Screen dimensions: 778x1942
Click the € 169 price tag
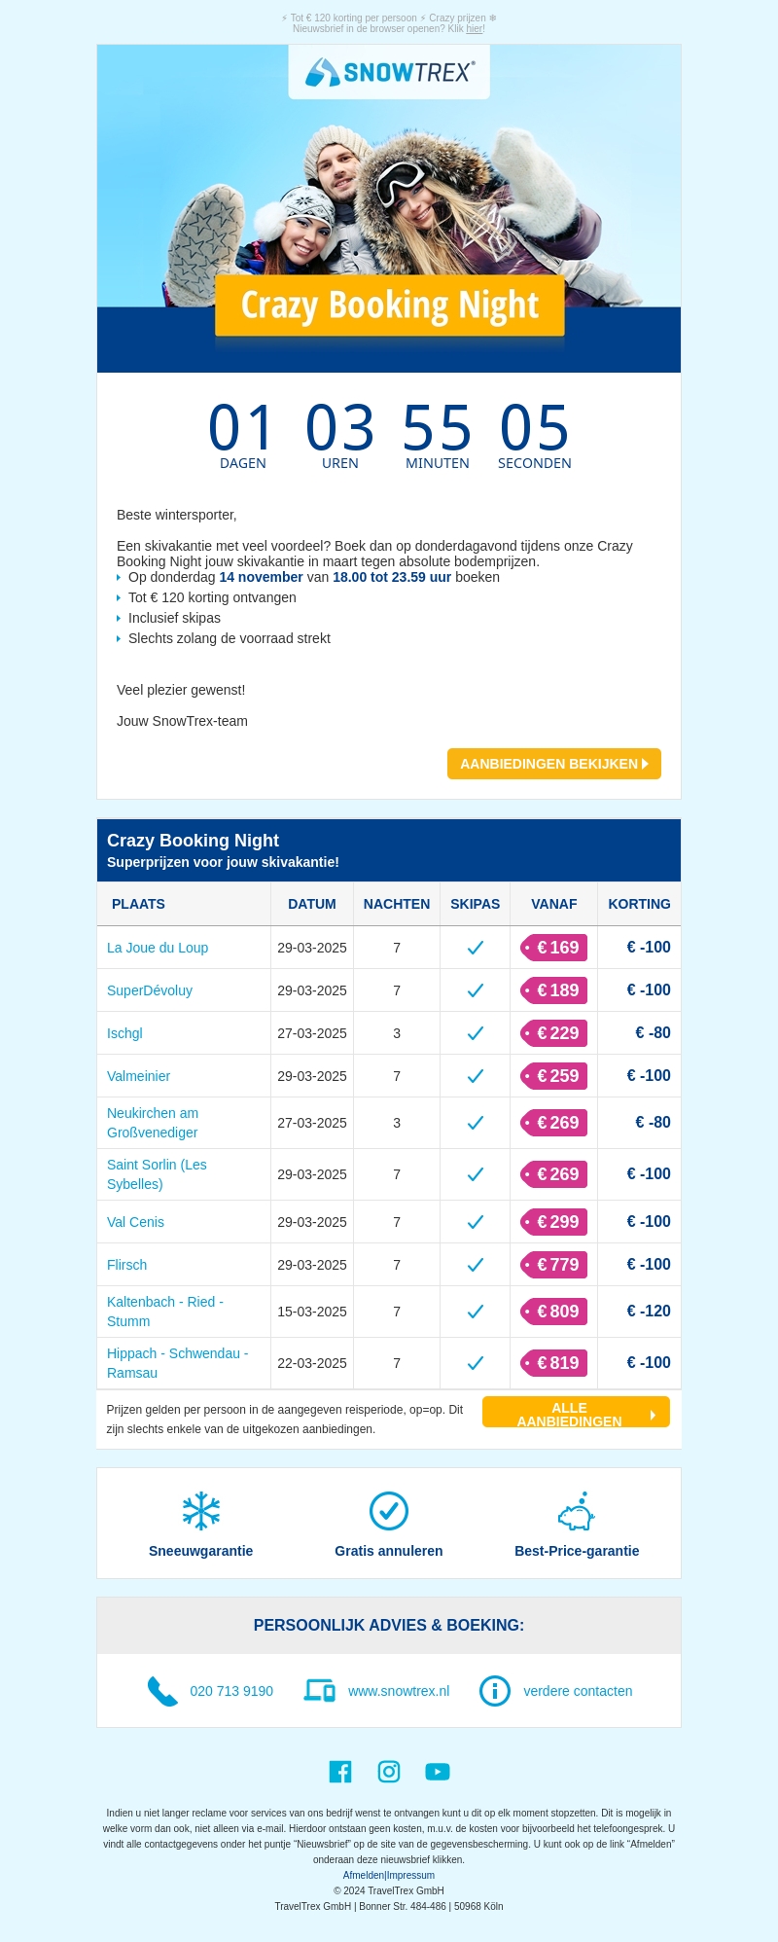[x=554, y=948]
